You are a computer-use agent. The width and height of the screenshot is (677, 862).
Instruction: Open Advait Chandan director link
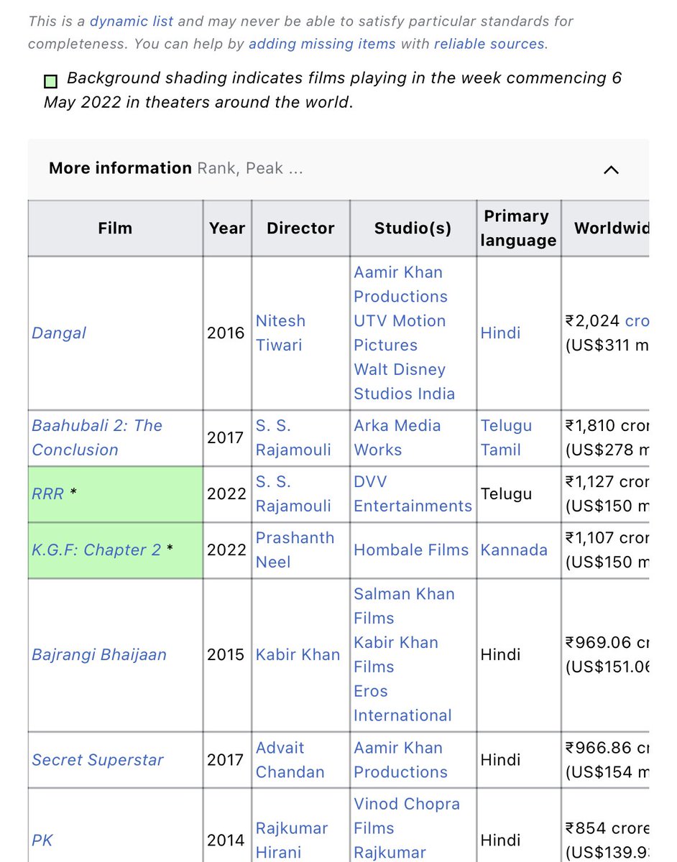pos(290,760)
